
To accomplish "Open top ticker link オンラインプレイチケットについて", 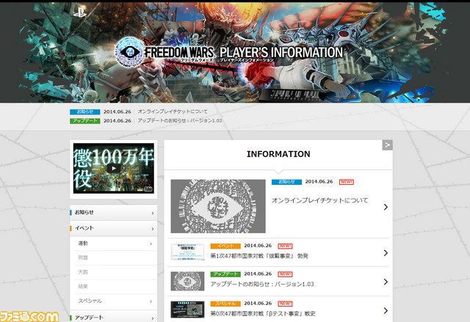I will coord(173,111).
